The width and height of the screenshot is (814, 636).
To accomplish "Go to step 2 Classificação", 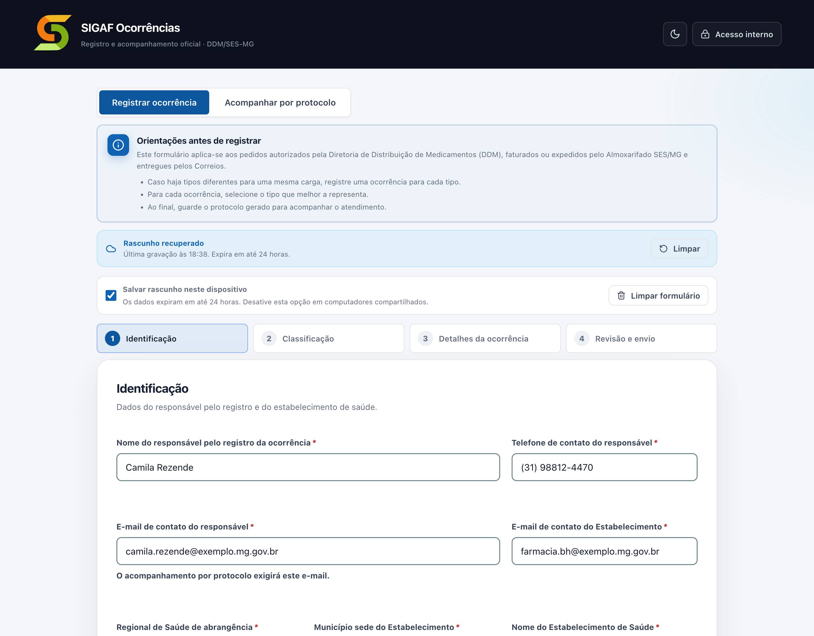I will point(329,338).
